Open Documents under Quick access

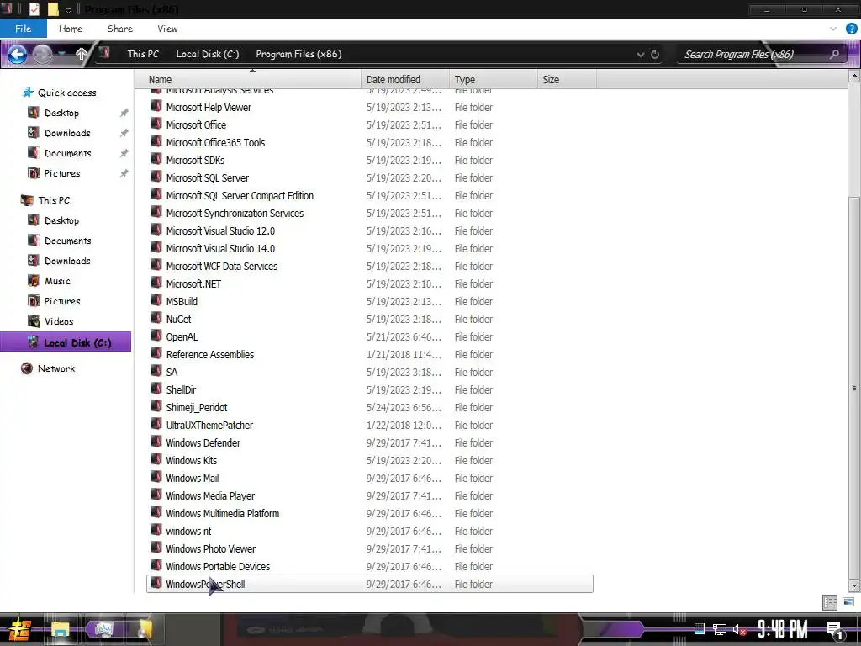67,153
